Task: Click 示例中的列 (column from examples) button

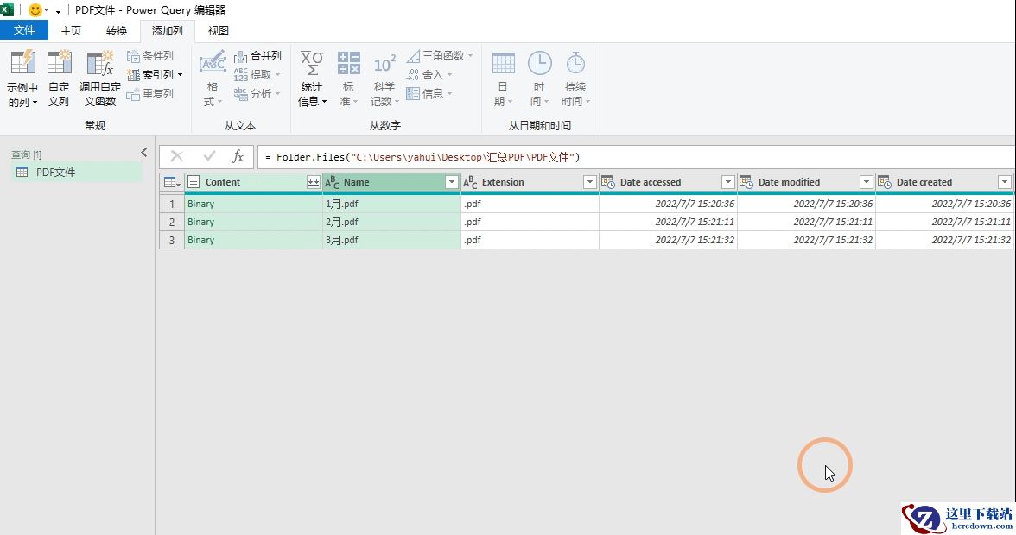Action: (x=22, y=79)
